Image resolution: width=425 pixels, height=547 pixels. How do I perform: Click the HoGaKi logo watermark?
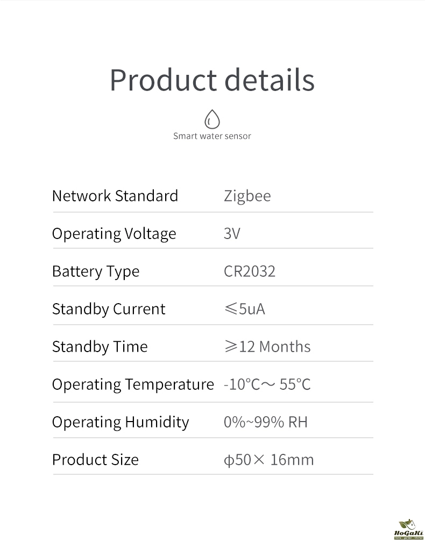point(409,530)
